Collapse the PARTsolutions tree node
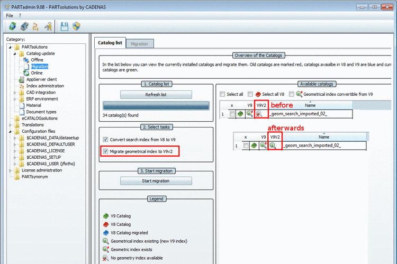 10,47
